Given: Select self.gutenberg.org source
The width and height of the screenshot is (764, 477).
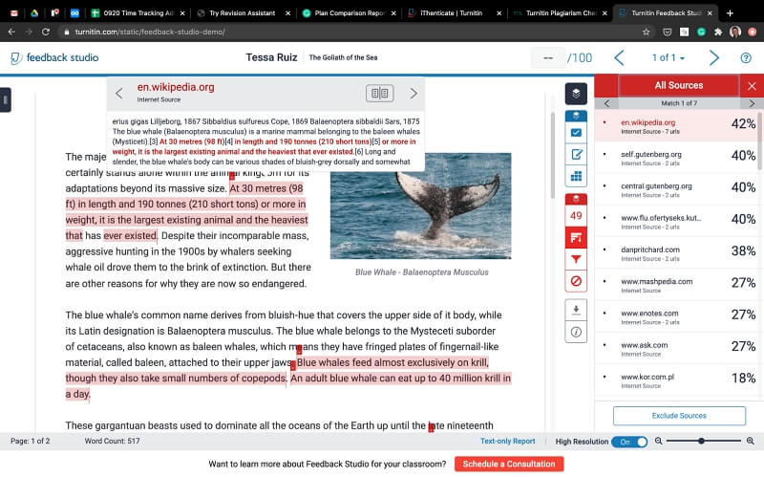Looking at the screenshot, I should tap(676, 158).
